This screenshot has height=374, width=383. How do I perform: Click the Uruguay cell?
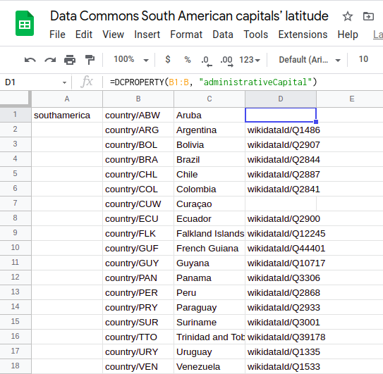click(x=209, y=351)
